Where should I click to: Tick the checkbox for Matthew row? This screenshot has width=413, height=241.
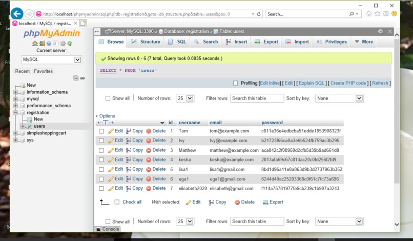coord(101,150)
